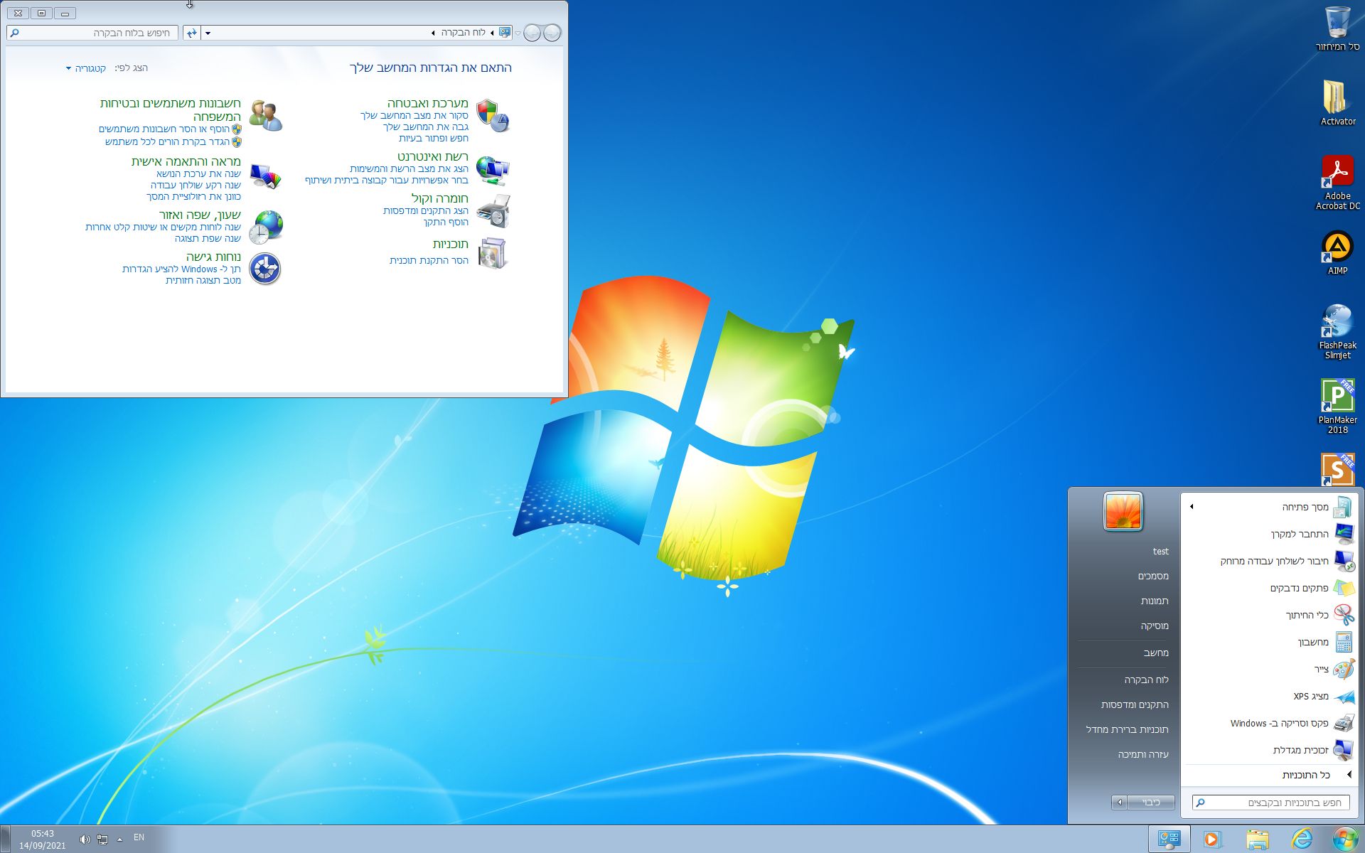Open the User Accounts people icon
The image size is (1365, 853).
266,116
